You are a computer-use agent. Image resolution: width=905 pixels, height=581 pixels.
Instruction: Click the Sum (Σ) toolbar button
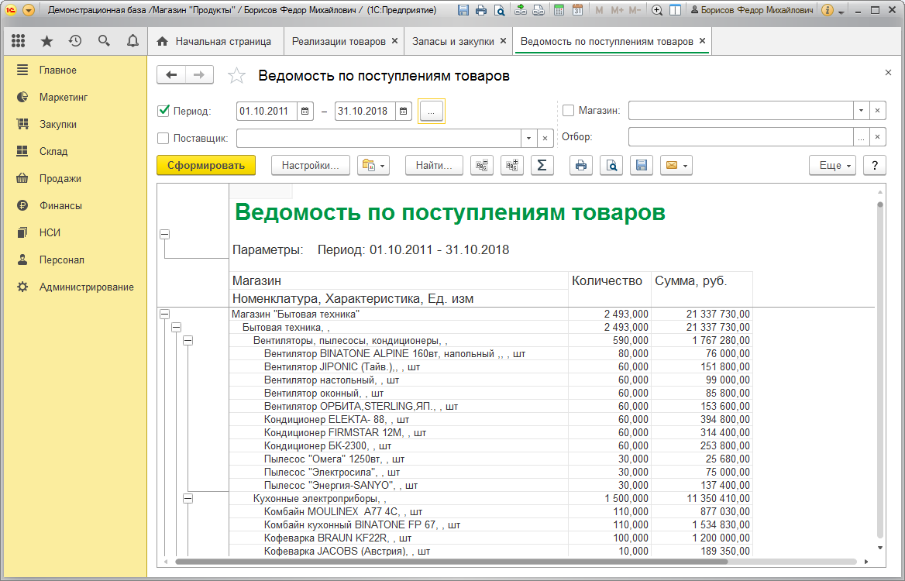[542, 166]
